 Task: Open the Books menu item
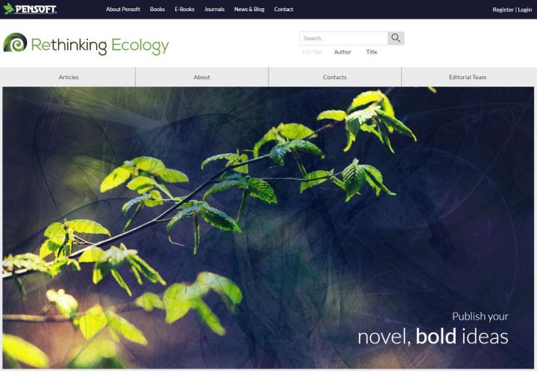[157, 9]
